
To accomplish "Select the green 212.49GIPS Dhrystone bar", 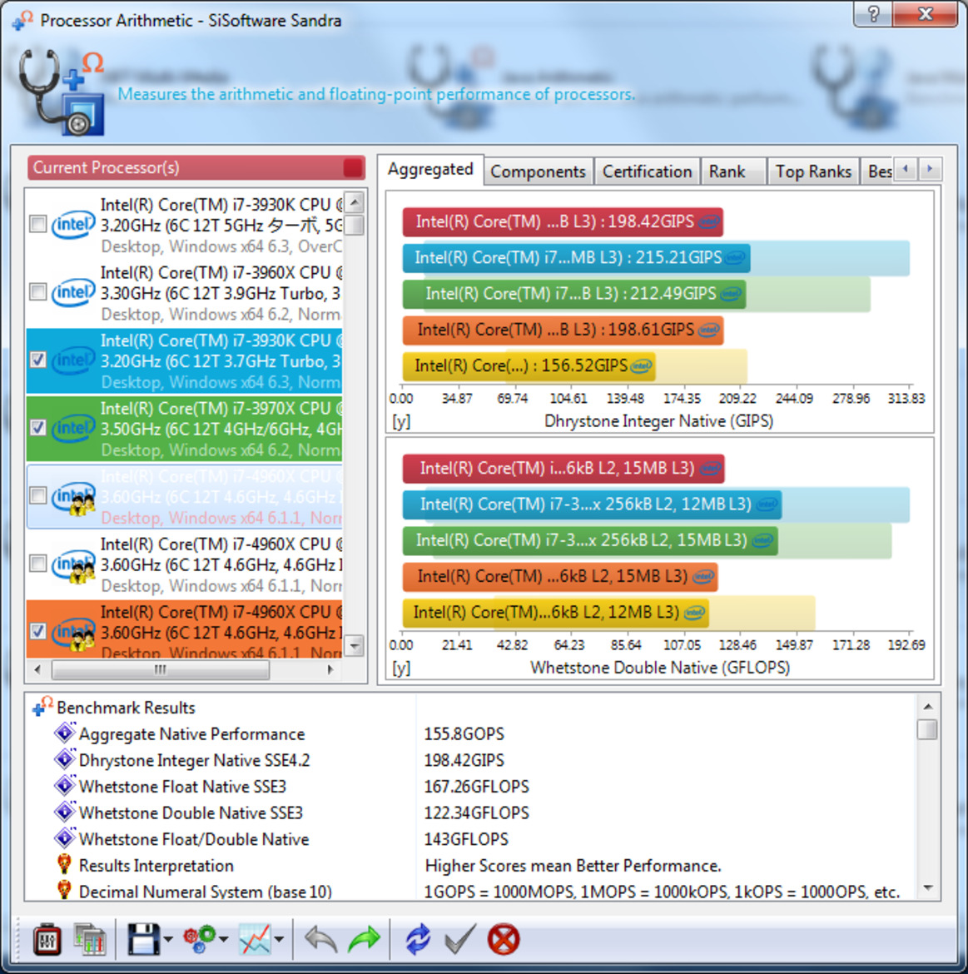I will (x=573, y=294).
